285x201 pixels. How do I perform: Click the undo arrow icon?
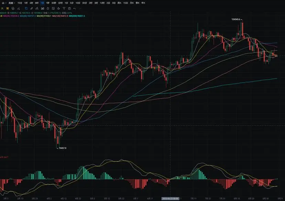point(75,8)
